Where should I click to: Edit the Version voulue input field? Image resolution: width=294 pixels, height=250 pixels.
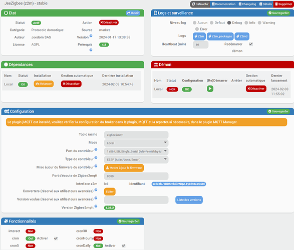point(136,200)
